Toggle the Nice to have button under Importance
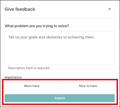 (88, 86)
